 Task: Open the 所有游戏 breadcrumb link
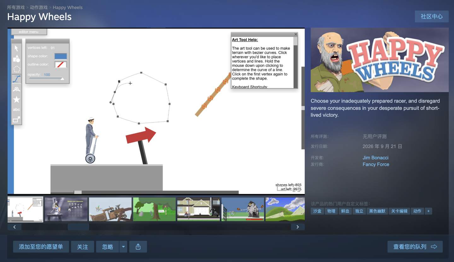point(16,7)
